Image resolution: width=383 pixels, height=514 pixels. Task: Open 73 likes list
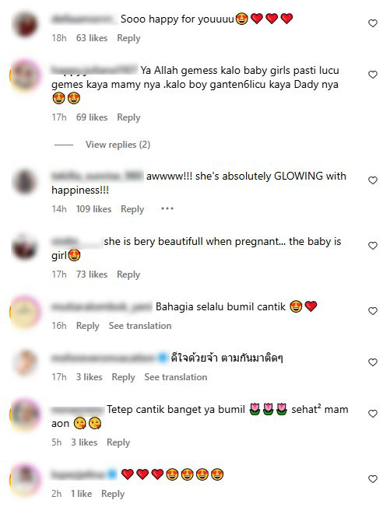pos(92,274)
